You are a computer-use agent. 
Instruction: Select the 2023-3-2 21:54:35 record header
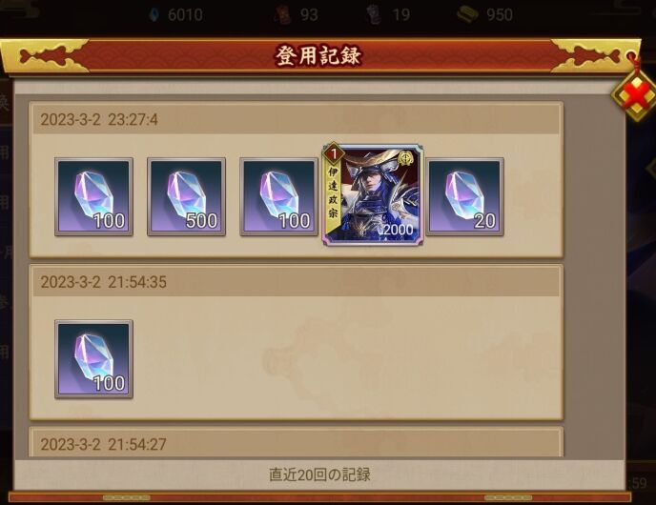[296, 282]
